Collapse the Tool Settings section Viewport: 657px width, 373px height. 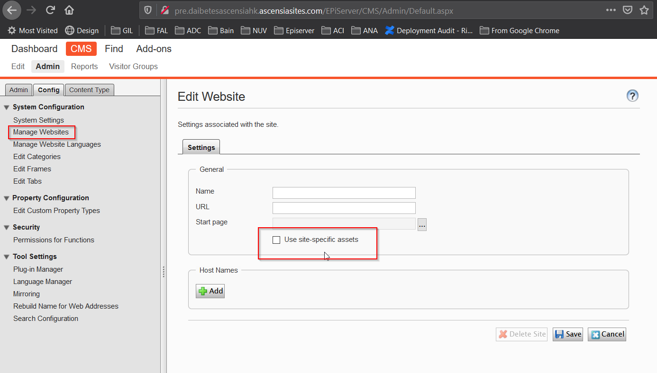(7, 257)
